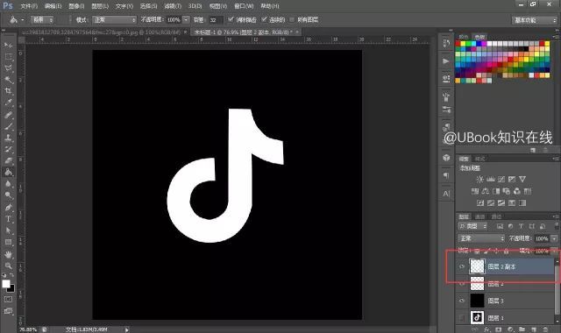Viewport: 561px width, 333px height.
Task: Choose the Zoom tool
Action: click(8, 266)
